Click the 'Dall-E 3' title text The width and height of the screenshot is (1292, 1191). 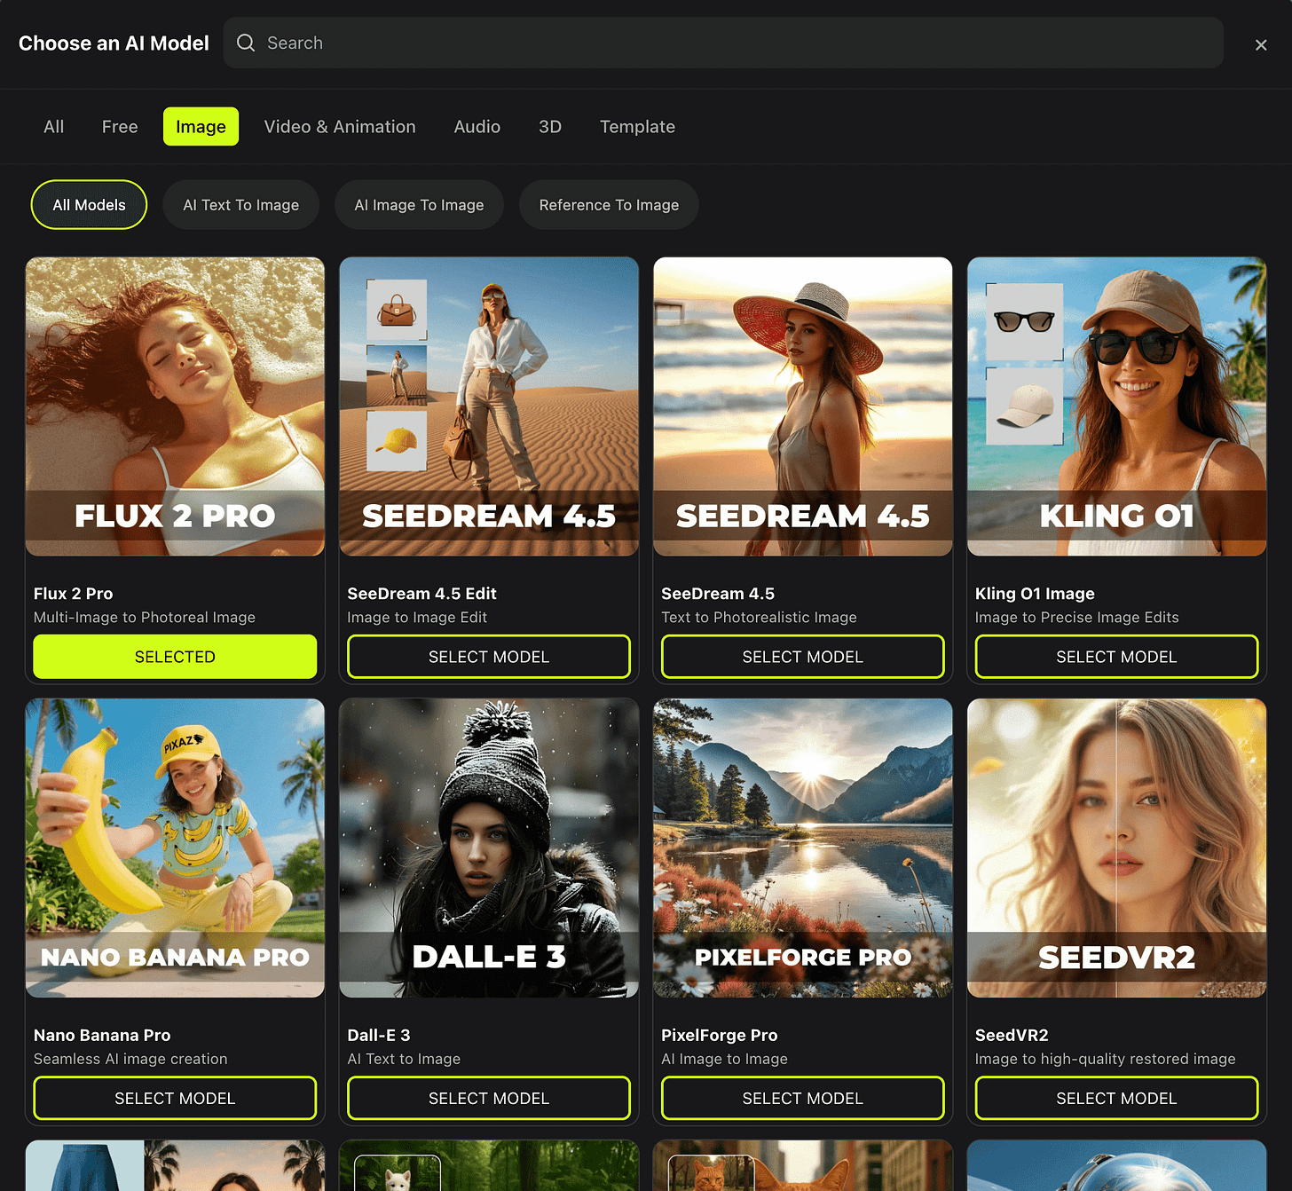coord(379,1035)
